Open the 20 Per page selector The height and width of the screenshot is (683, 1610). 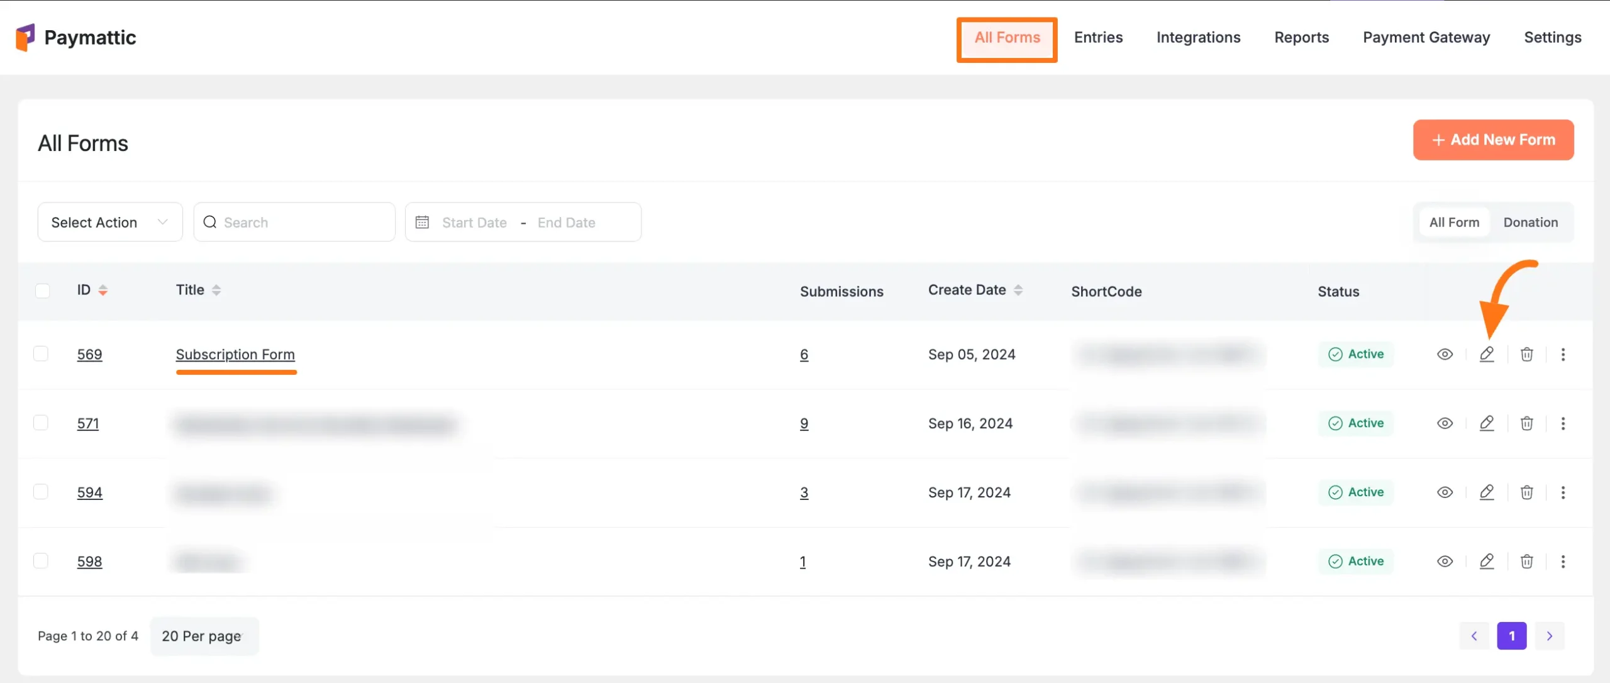coord(204,636)
